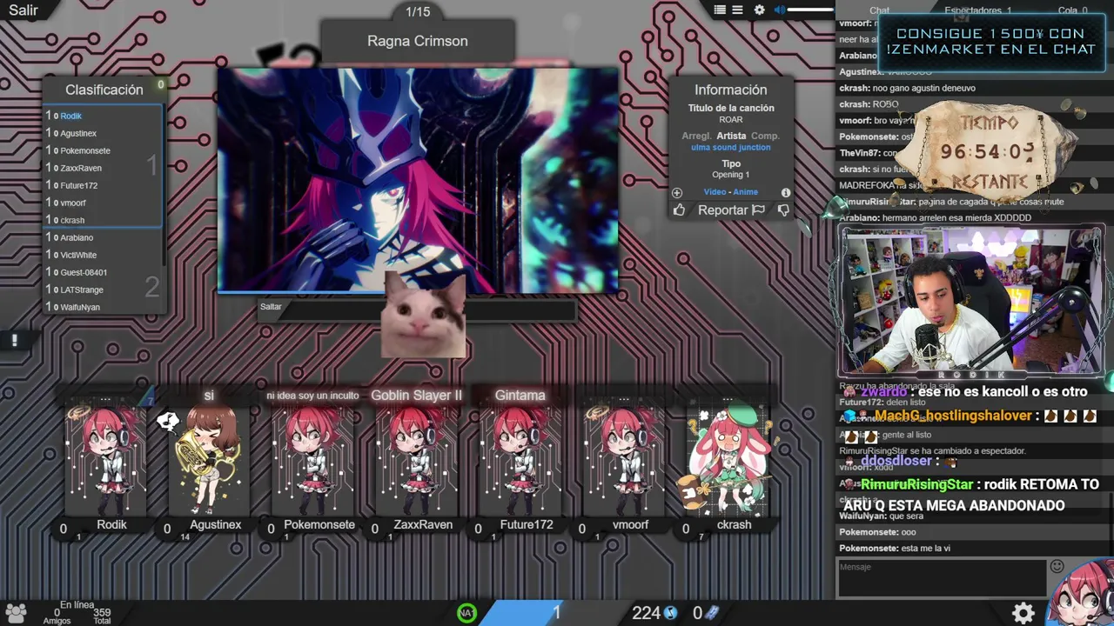
Task: Open the song history list icon
Action: pos(737,10)
